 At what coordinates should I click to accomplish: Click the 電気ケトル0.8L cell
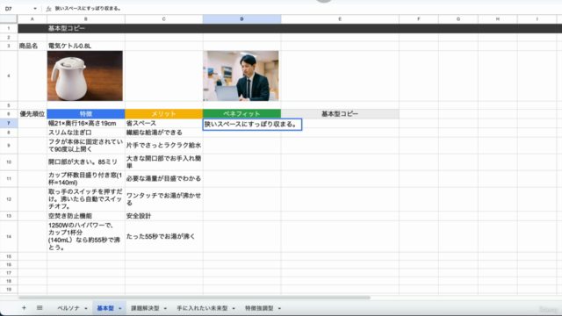point(86,46)
